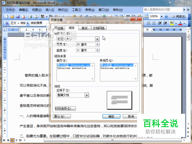
Task: Click the Permission icon on the toolbar
Action: click(x=23, y=16)
